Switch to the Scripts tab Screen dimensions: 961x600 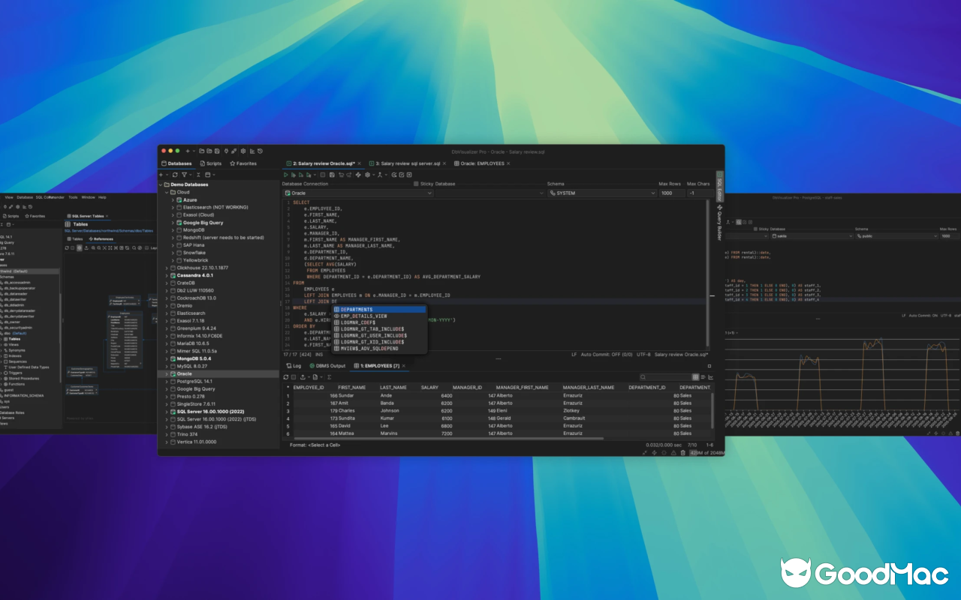(x=211, y=163)
